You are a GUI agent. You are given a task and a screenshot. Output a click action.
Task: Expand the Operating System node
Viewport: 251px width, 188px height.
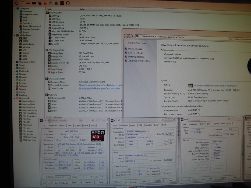[x=15, y=62]
